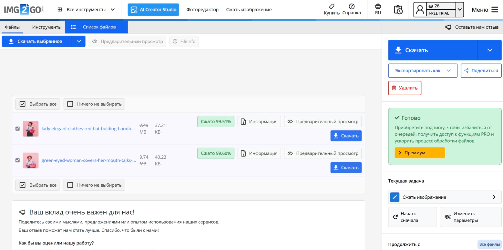Preview the lady-elegant-clothes file with eye button
Screen dimensions: 503x250
coord(323,122)
